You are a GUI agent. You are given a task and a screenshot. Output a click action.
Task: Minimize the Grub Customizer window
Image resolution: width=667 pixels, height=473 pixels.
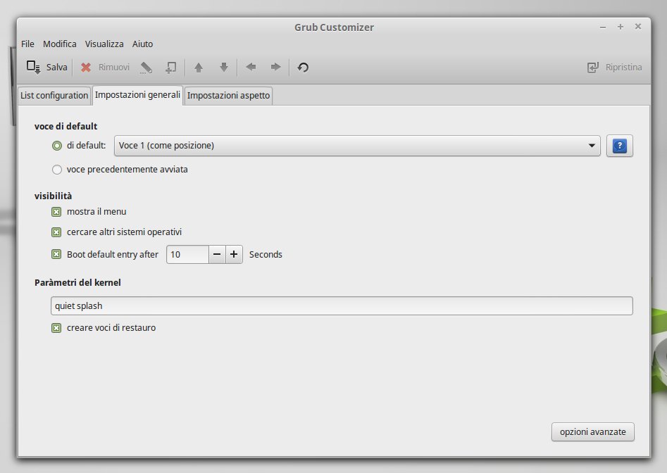603,27
